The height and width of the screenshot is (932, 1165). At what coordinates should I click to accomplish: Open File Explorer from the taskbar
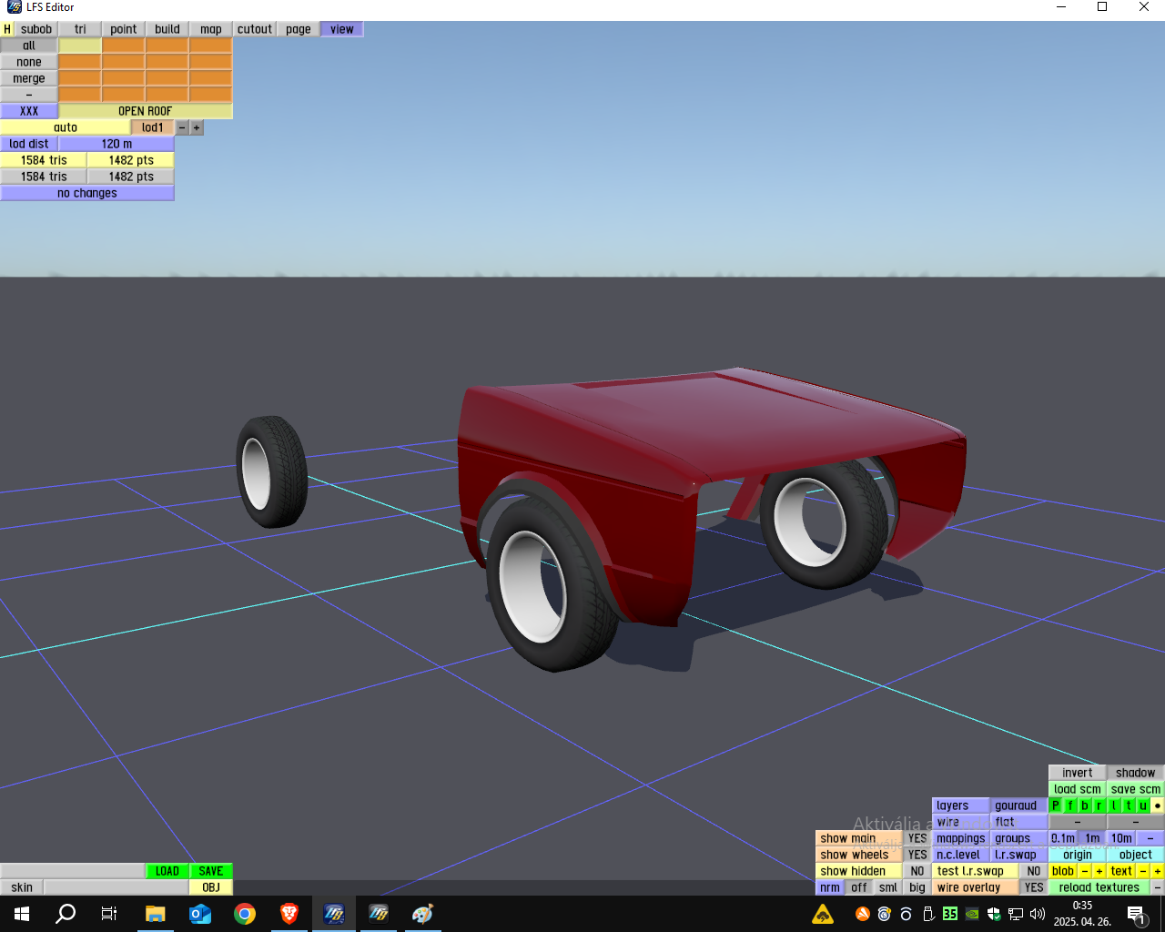pyautogui.click(x=155, y=914)
